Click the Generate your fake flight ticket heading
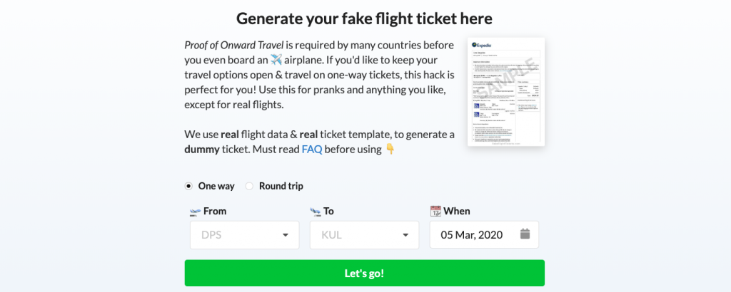This screenshot has width=731, height=292. pyautogui.click(x=365, y=19)
